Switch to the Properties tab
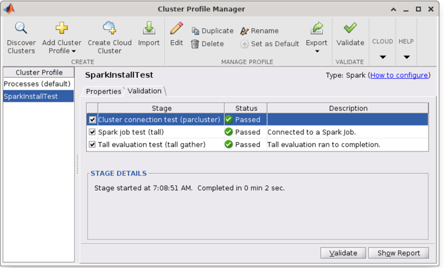This screenshot has width=444, height=268. click(103, 91)
